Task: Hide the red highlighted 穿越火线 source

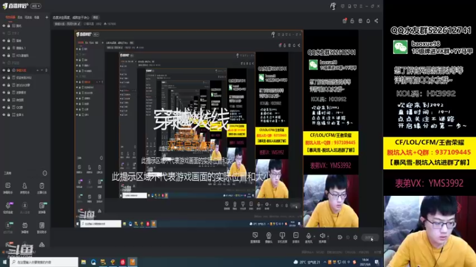Action: pyautogui.click(x=4, y=70)
